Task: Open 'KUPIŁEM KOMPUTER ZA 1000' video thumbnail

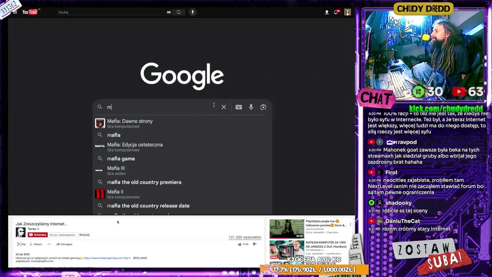Action: pyautogui.click(x=287, y=249)
